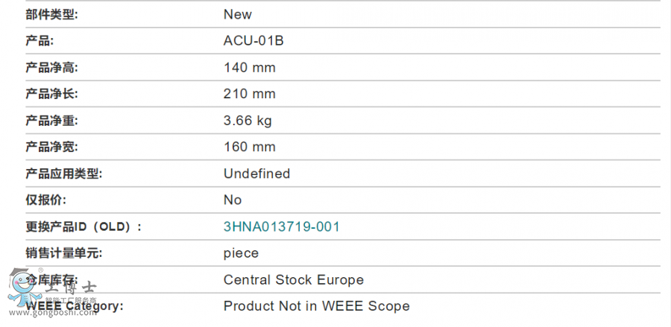
Task: Click the 210 mm net length value
Action: [x=250, y=94]
